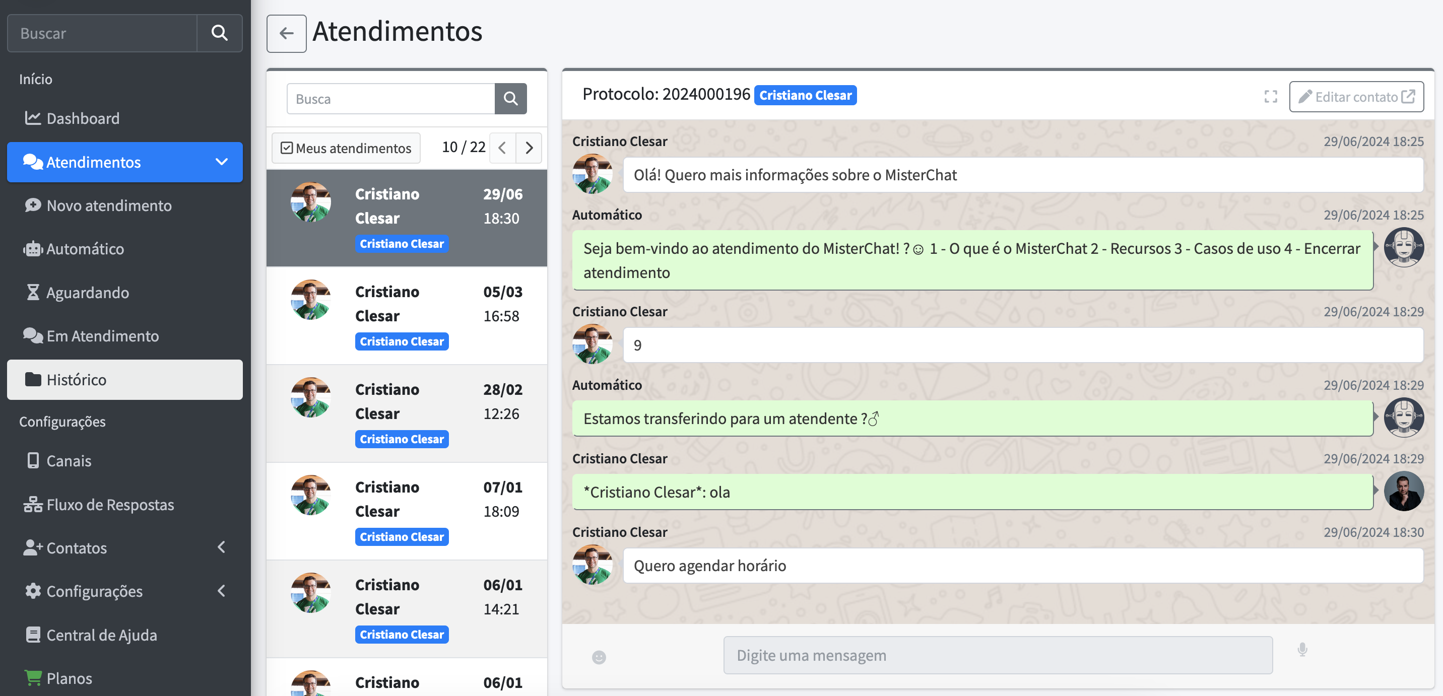
Task: Expand the Contatos submenu
Action: coord(222,547)
